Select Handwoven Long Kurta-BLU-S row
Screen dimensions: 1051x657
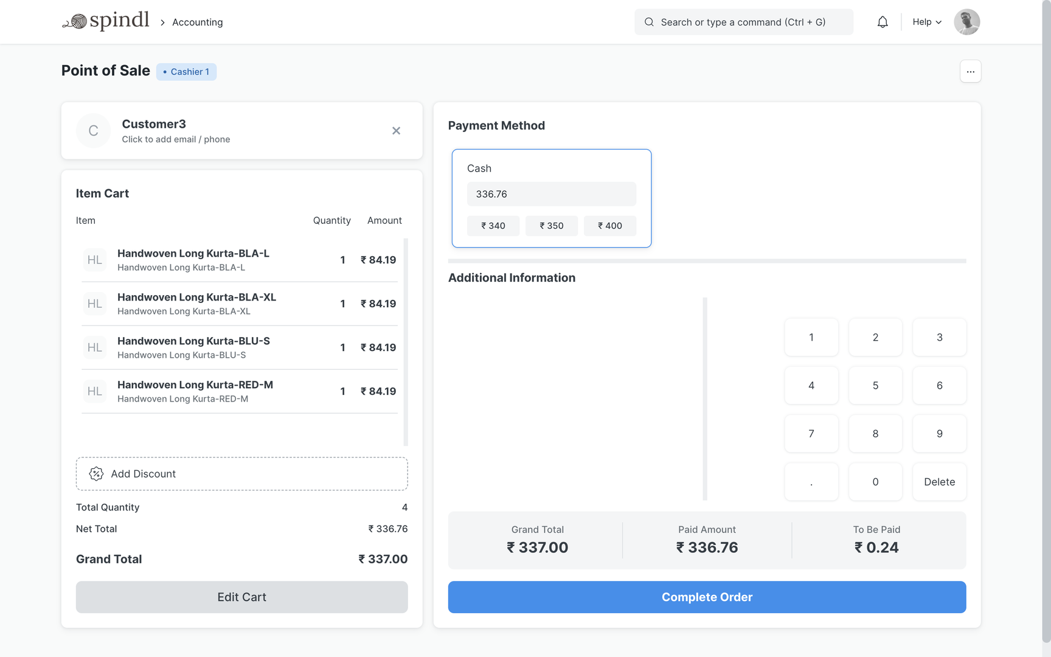240,347
